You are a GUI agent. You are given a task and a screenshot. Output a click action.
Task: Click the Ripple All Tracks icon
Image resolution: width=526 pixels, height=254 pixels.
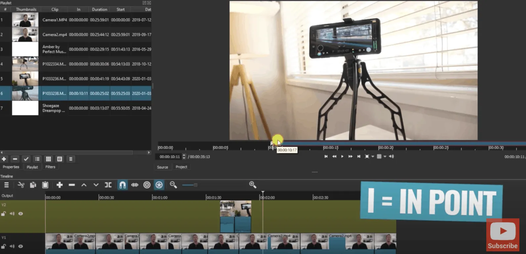[x=159, y=185]
